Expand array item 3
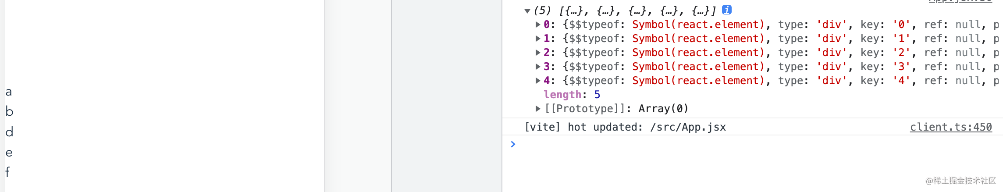 (x=538, y=67)
